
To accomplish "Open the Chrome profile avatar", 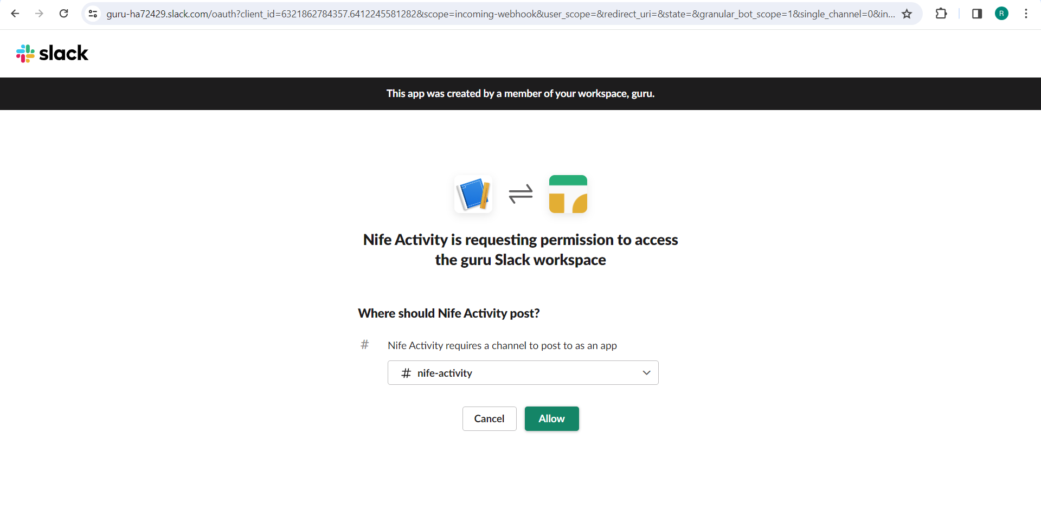I will (1001, 14).
